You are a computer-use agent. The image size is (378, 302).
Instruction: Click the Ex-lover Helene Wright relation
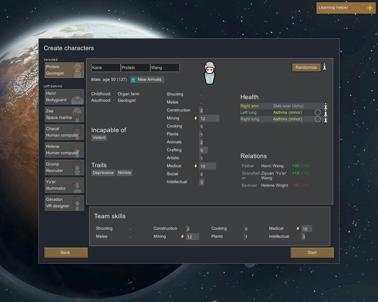(x=276, y=185)
